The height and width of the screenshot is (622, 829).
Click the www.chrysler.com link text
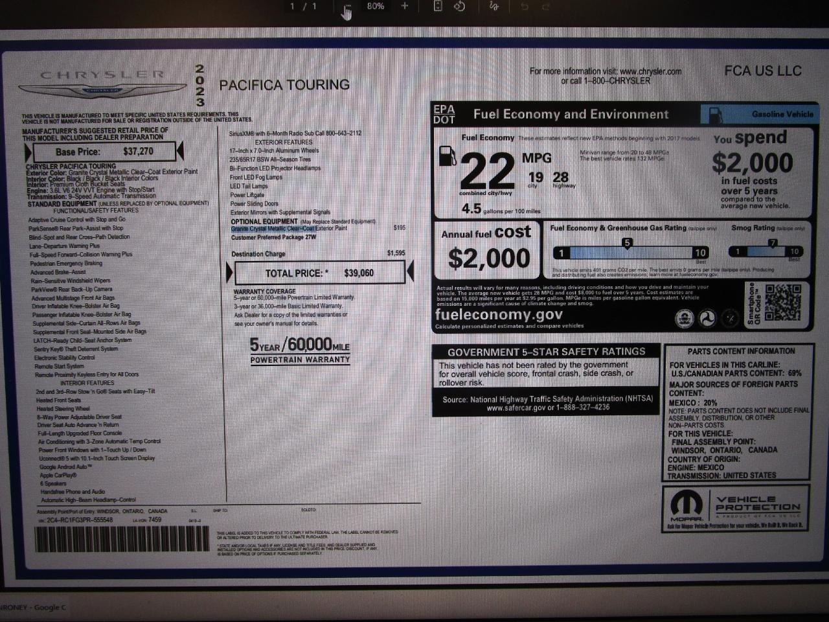pos(650,71)
